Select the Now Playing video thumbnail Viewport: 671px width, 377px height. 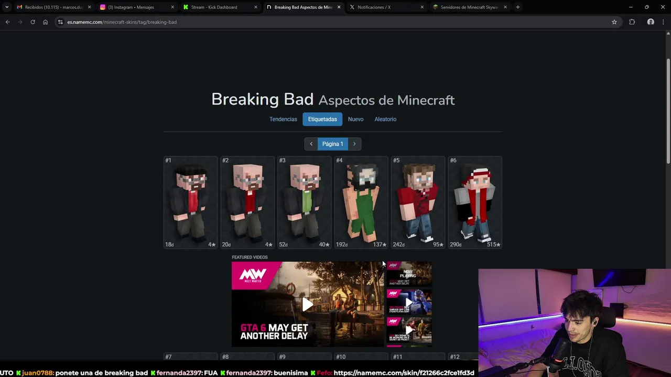click(x=409, y=274)
